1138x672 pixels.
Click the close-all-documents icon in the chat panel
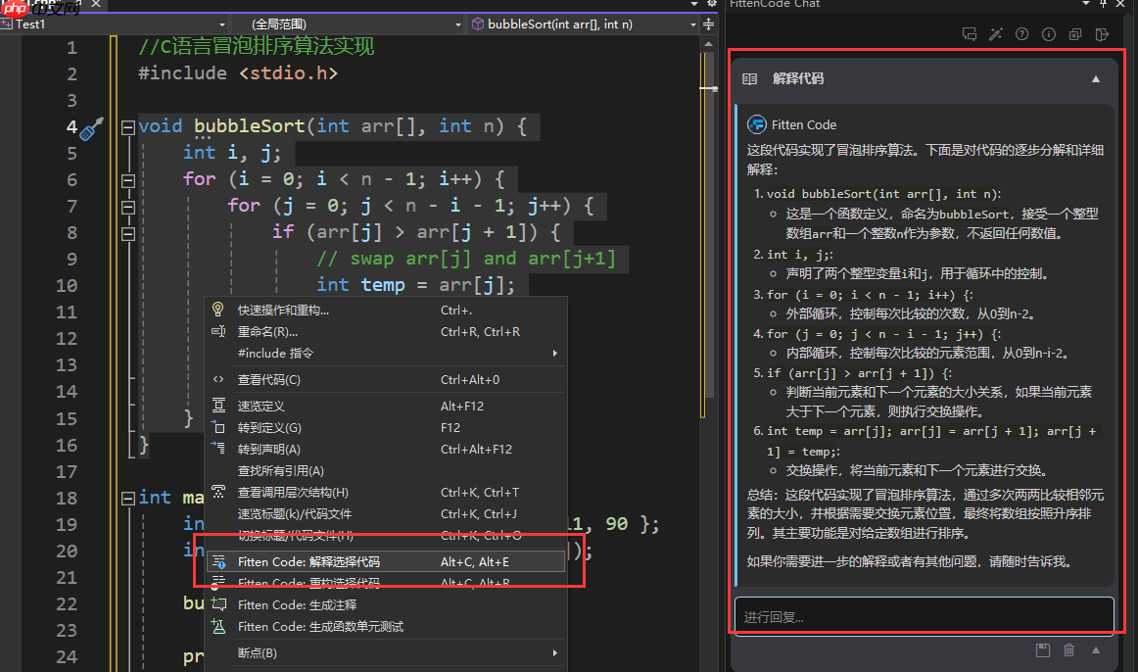pyautogui.click(x=1074, y=33)
